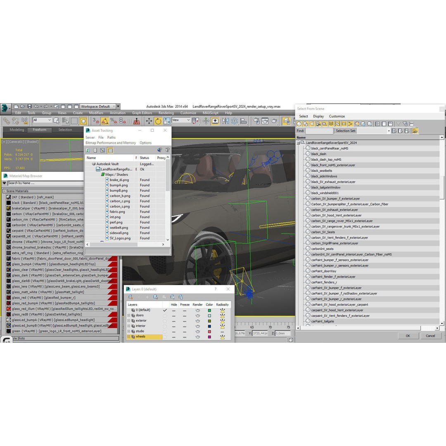The image size is (446, 446).
Task: Toggle Display Lights filter in Select From Scene
Action: pyautogui.click(x=312, y=124)
